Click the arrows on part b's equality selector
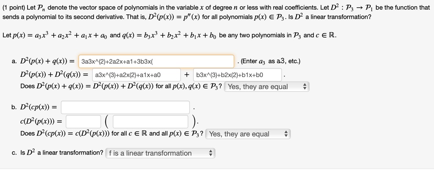 point(286,134)
